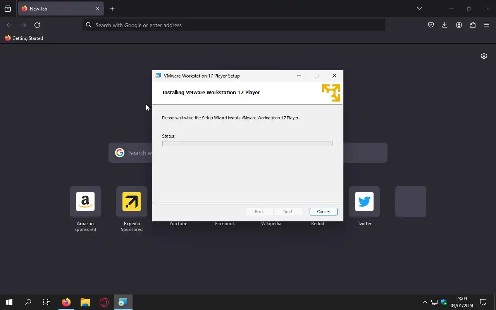This screenshot has height=310, width=496.
Task: Open Task View on taskbar
Action: (x=46, y=302)
